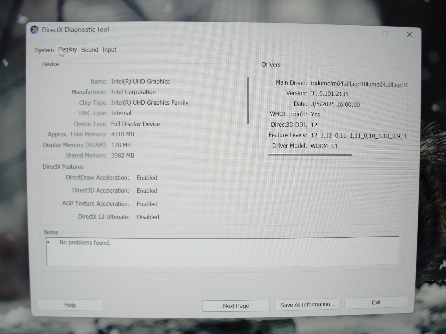
Task: Select driver version 31.0.101.2135
Action: click(329, 94)
